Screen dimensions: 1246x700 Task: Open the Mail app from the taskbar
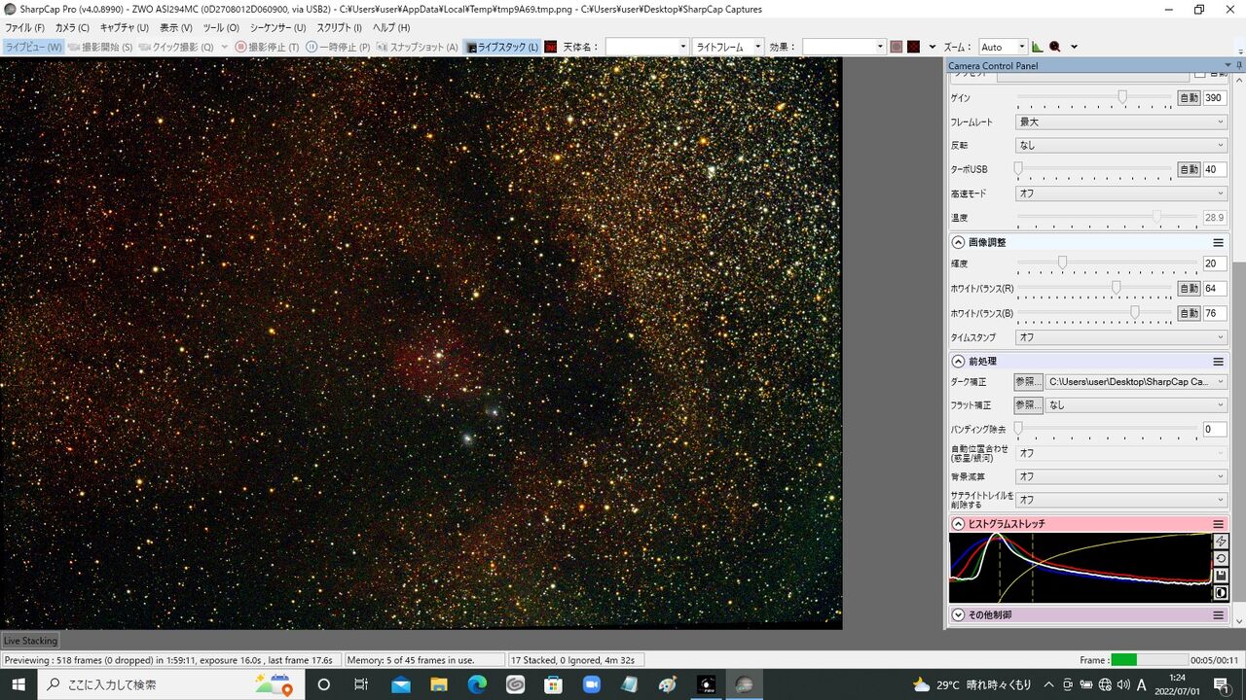pyautogui.click(x=401, y=684)
